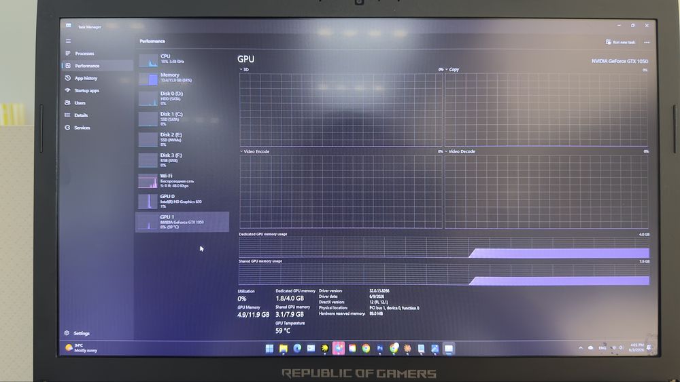Screen dimensions: 680x382
Task: Click the Video Encode usage graph
Action: click(x=341, y=191)
